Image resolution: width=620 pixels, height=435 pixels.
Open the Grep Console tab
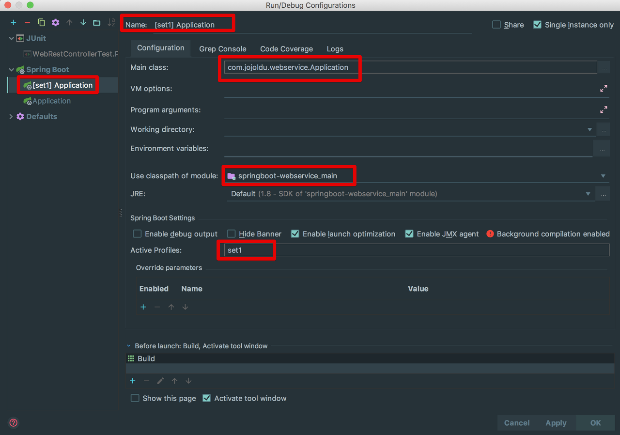[223, 49]
